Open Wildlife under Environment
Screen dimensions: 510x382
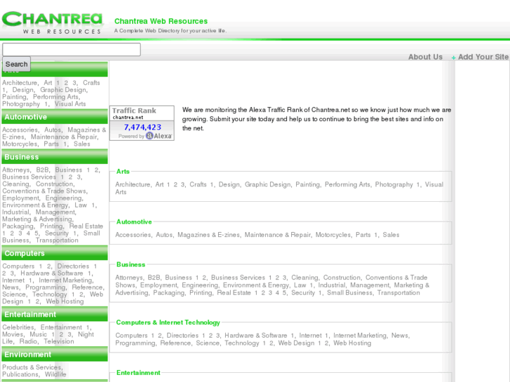coord(55,374)
